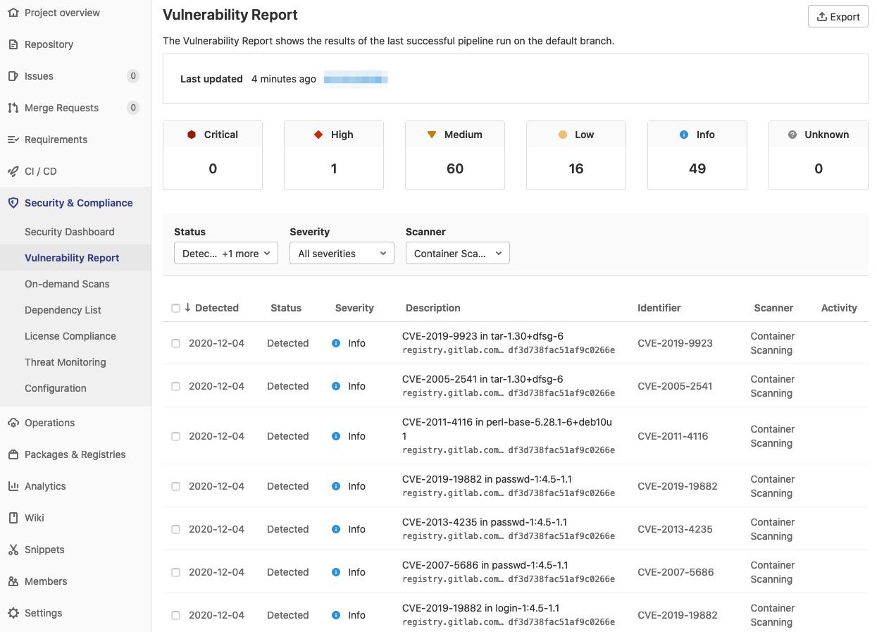This screenshot has width=877, height=632.
Task: Click the CI / CD rocket icon
Action: [13, 171]
